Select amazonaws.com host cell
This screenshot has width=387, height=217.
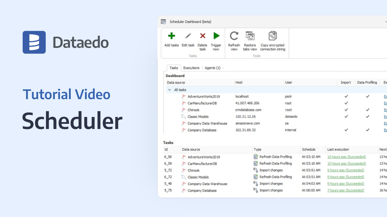pyautogui.click(x=248, y=123)
